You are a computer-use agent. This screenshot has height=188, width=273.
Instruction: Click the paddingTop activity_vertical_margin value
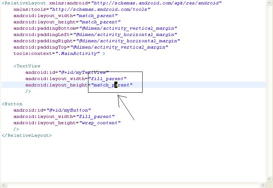click(x=120, y=47)
